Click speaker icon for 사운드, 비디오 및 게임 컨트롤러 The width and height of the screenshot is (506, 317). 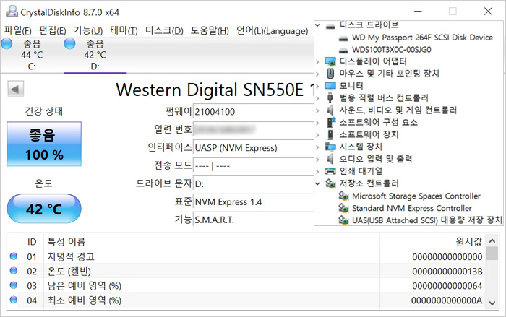point(330,110)
